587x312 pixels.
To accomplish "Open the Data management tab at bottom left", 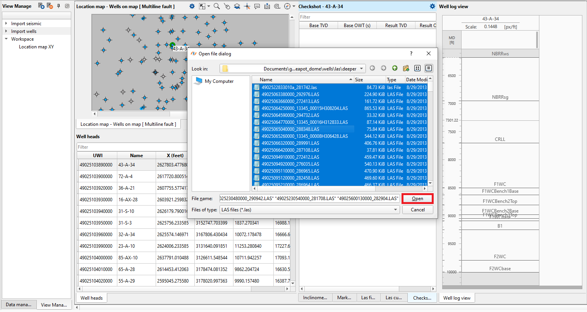I will [x=19, y=305].
